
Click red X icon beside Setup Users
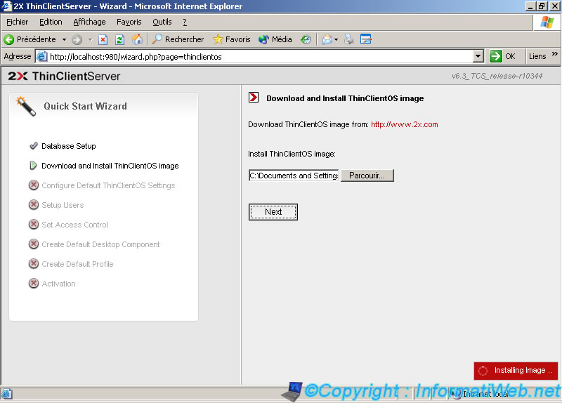(34, 204)
